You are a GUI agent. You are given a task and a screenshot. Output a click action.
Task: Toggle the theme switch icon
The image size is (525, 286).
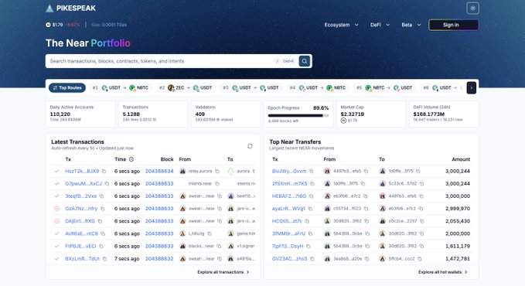pyautogui.click(x=472, y=9)
